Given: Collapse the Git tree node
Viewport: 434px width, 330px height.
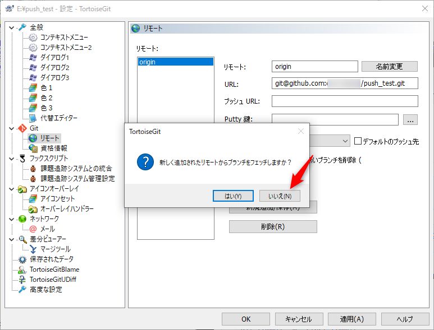Looking at the screenshot, I should point(12,128).
